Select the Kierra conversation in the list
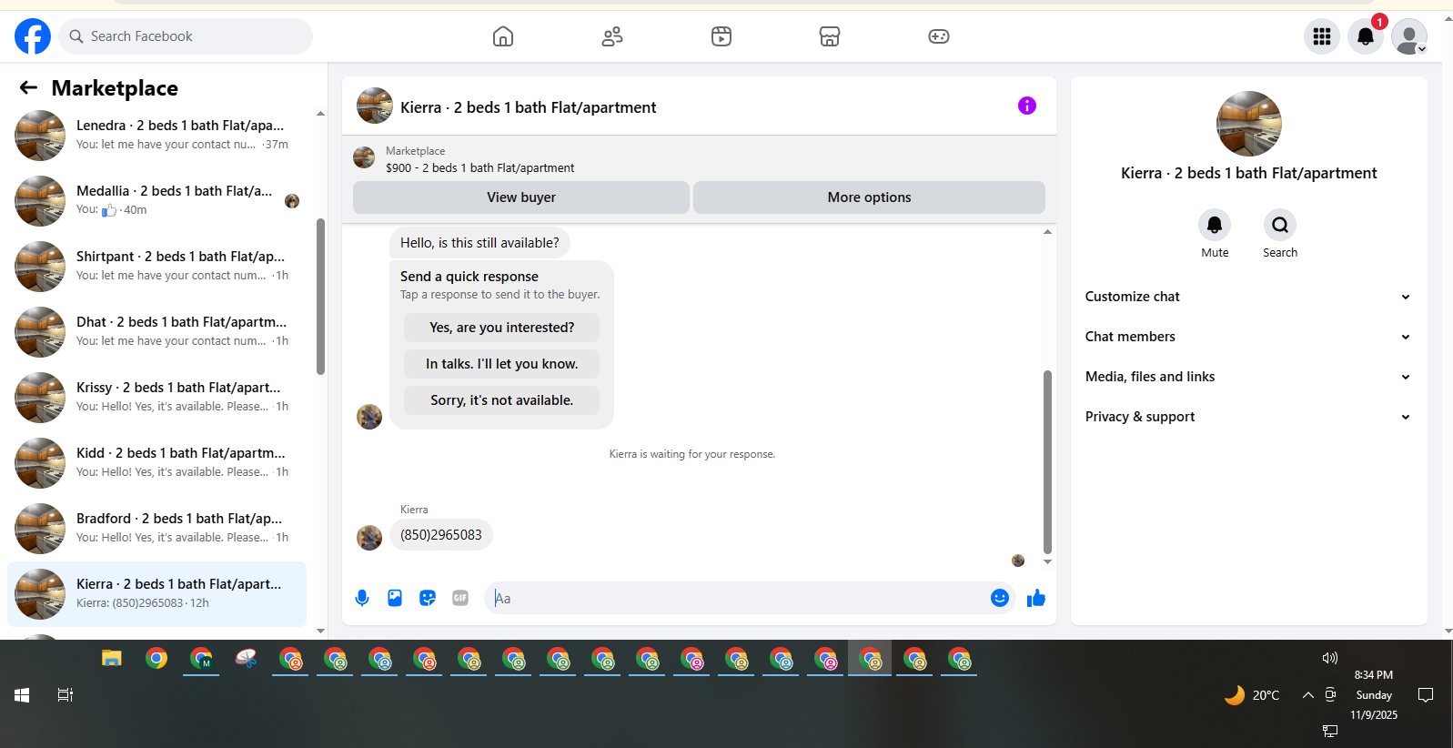Image resolution: width=1453 pixels, height=748 pixels. (x=156, y=593)
